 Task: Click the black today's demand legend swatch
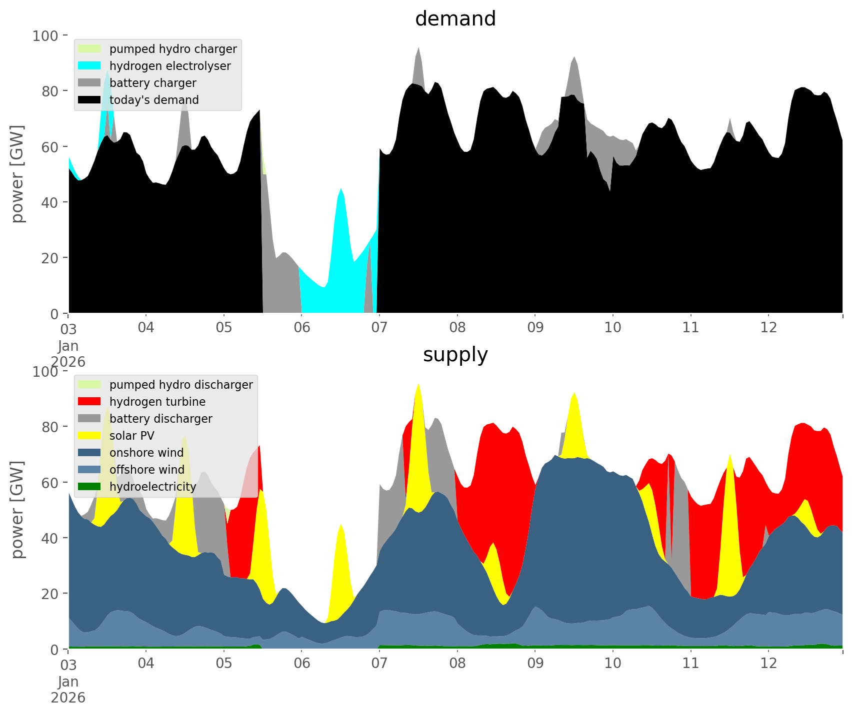(x=89, y=100)
